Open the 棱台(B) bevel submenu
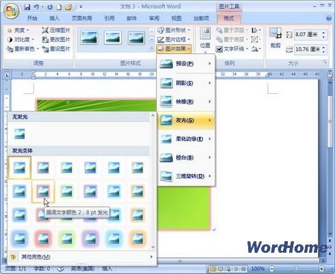 186,158
